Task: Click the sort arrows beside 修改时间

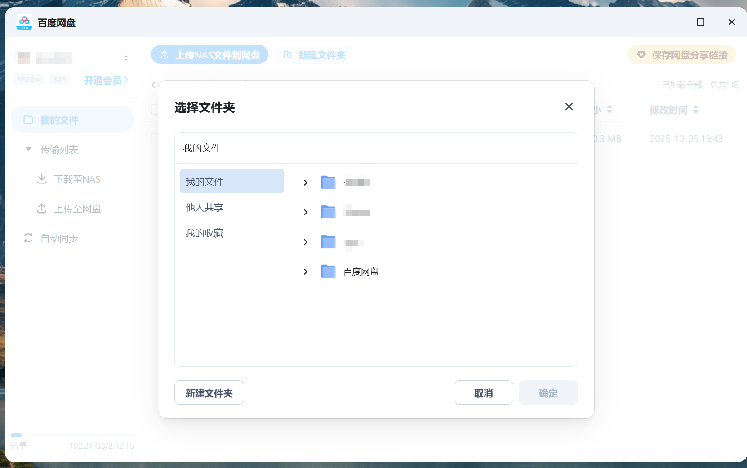Action: click(x=696, y=109)
